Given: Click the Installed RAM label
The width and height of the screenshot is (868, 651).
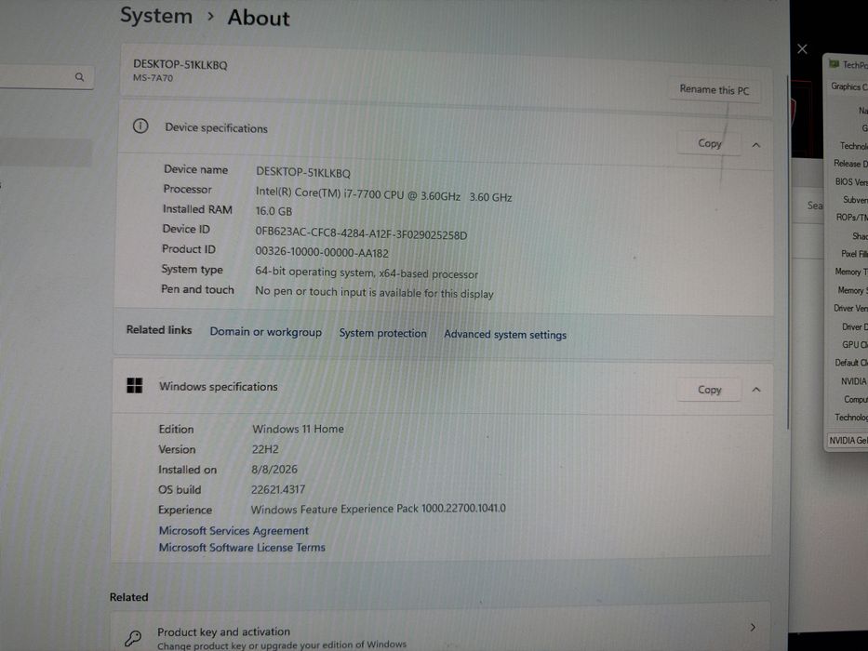Looking at the screenshot, I should (x=197, y=209).
